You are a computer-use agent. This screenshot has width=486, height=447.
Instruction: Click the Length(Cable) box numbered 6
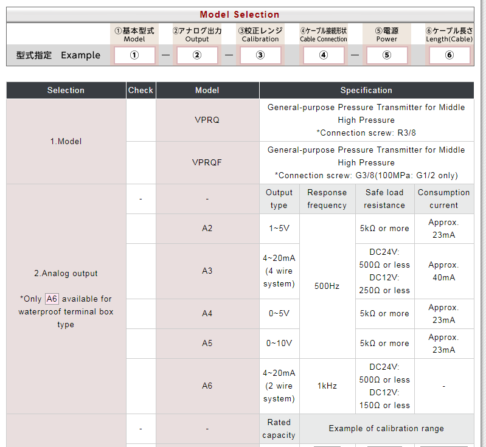(x=450, y=55)
